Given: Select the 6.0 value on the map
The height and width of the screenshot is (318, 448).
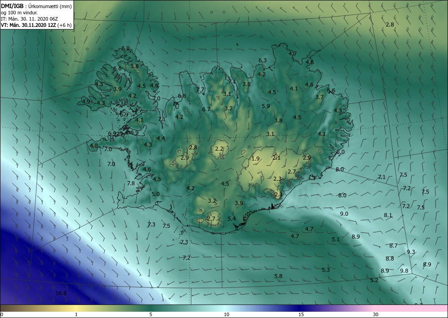Looking at the screenshot, I should point(126,48).
